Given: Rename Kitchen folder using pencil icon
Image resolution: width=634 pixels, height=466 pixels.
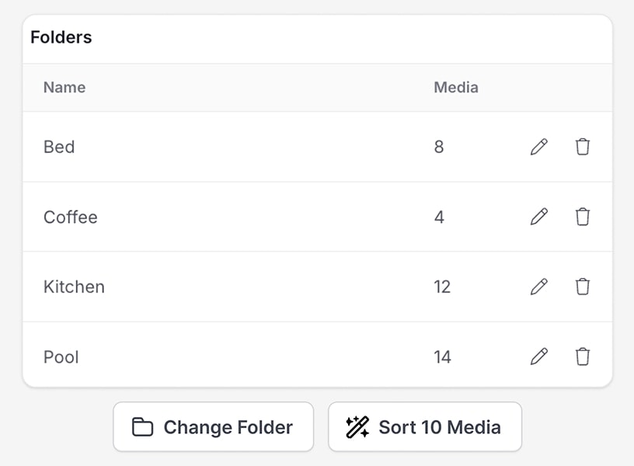Looking at the screenshot, I should pos(539,287).
